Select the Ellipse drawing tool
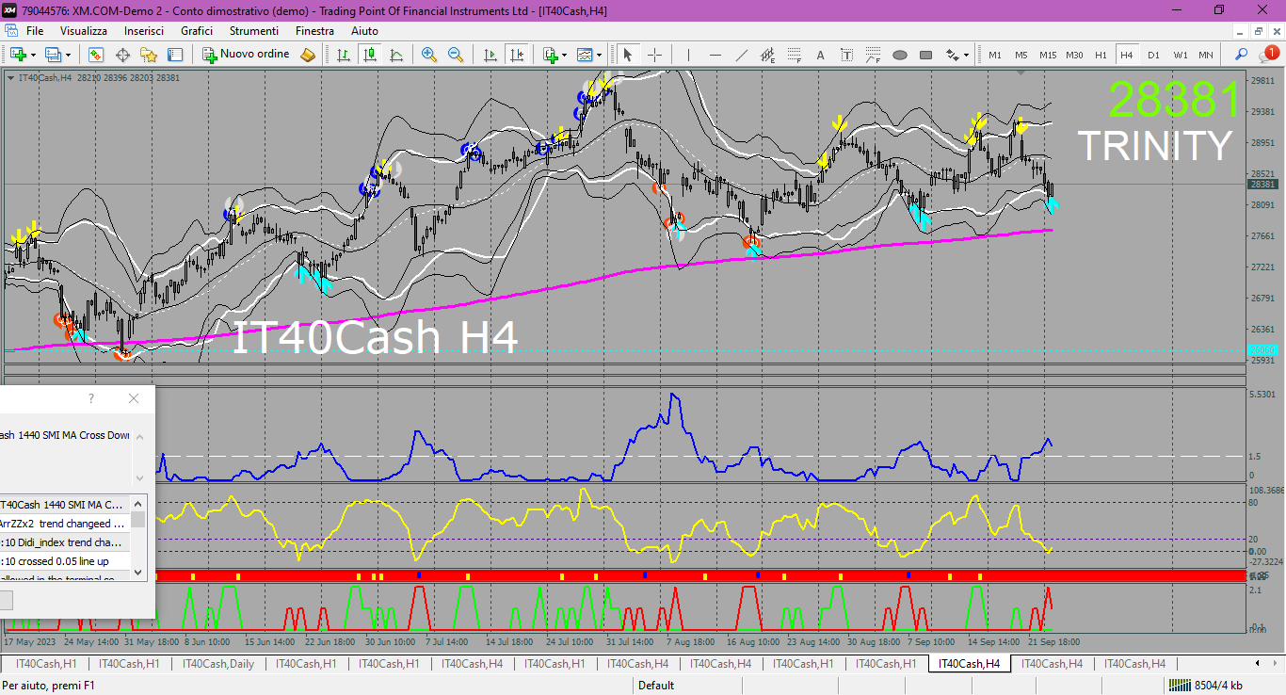Viewport: 1286px width, 695px height. (899, 55)
